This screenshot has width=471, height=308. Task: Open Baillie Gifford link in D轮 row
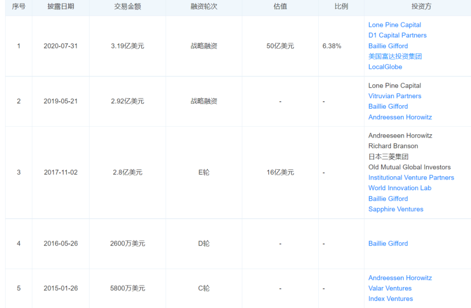388,244
